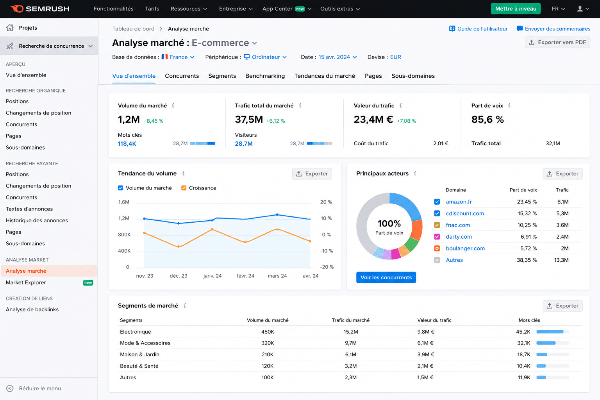Open the Sous-domaines tab
Viewport: 600px width, 400px height.
click(x=413, y=76)
